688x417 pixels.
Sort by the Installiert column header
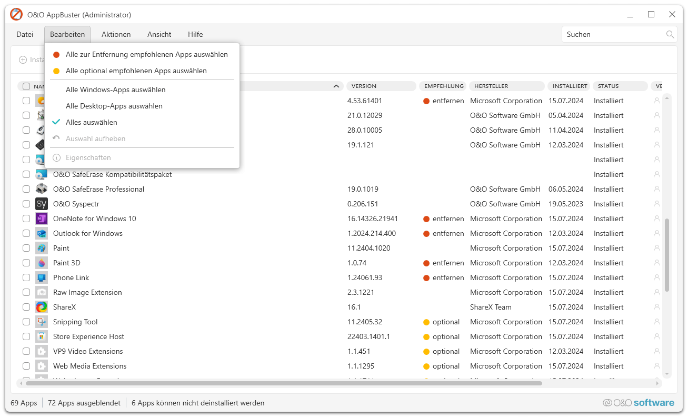[x=570, y=86]
